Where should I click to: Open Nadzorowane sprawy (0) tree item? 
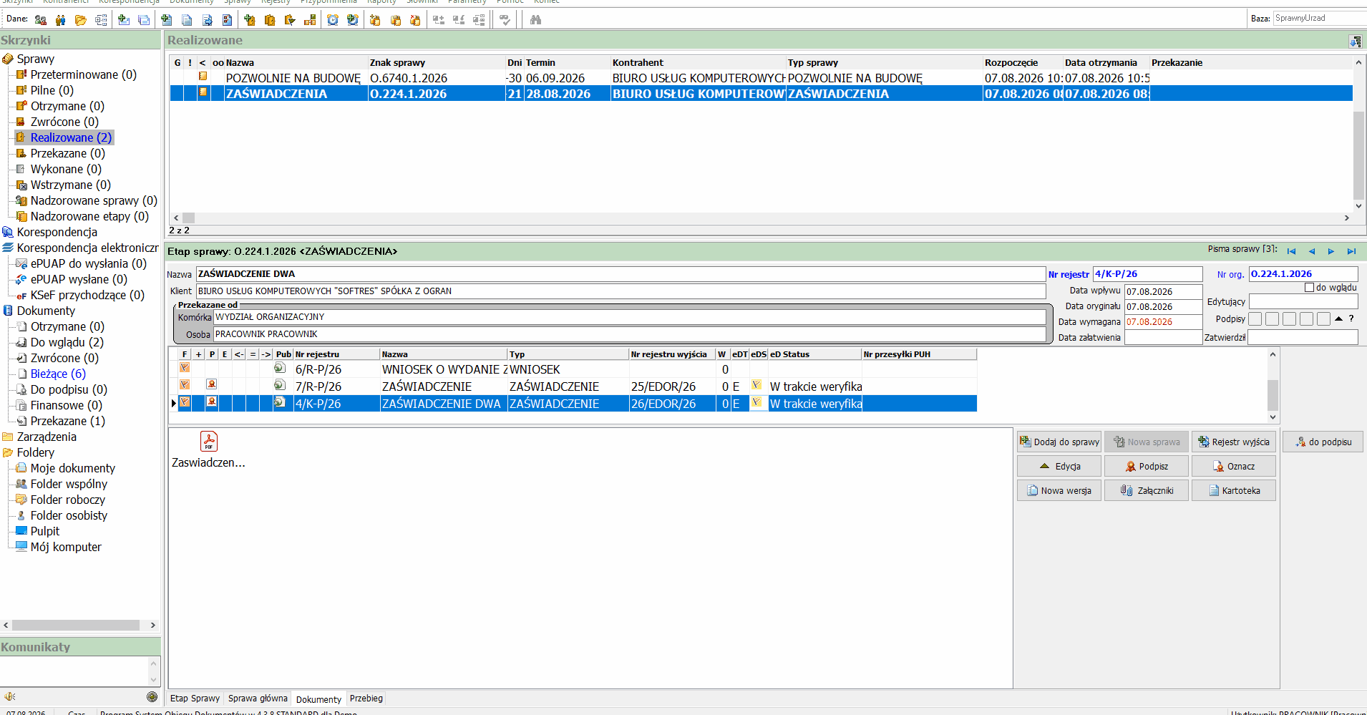tap(94, 200)
